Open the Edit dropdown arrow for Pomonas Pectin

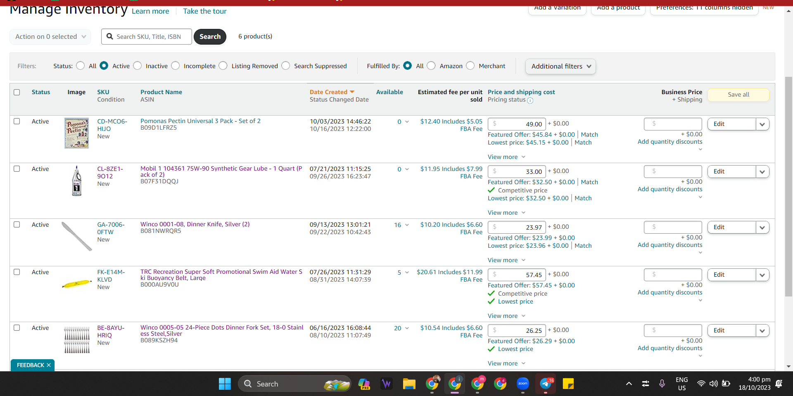762,124
